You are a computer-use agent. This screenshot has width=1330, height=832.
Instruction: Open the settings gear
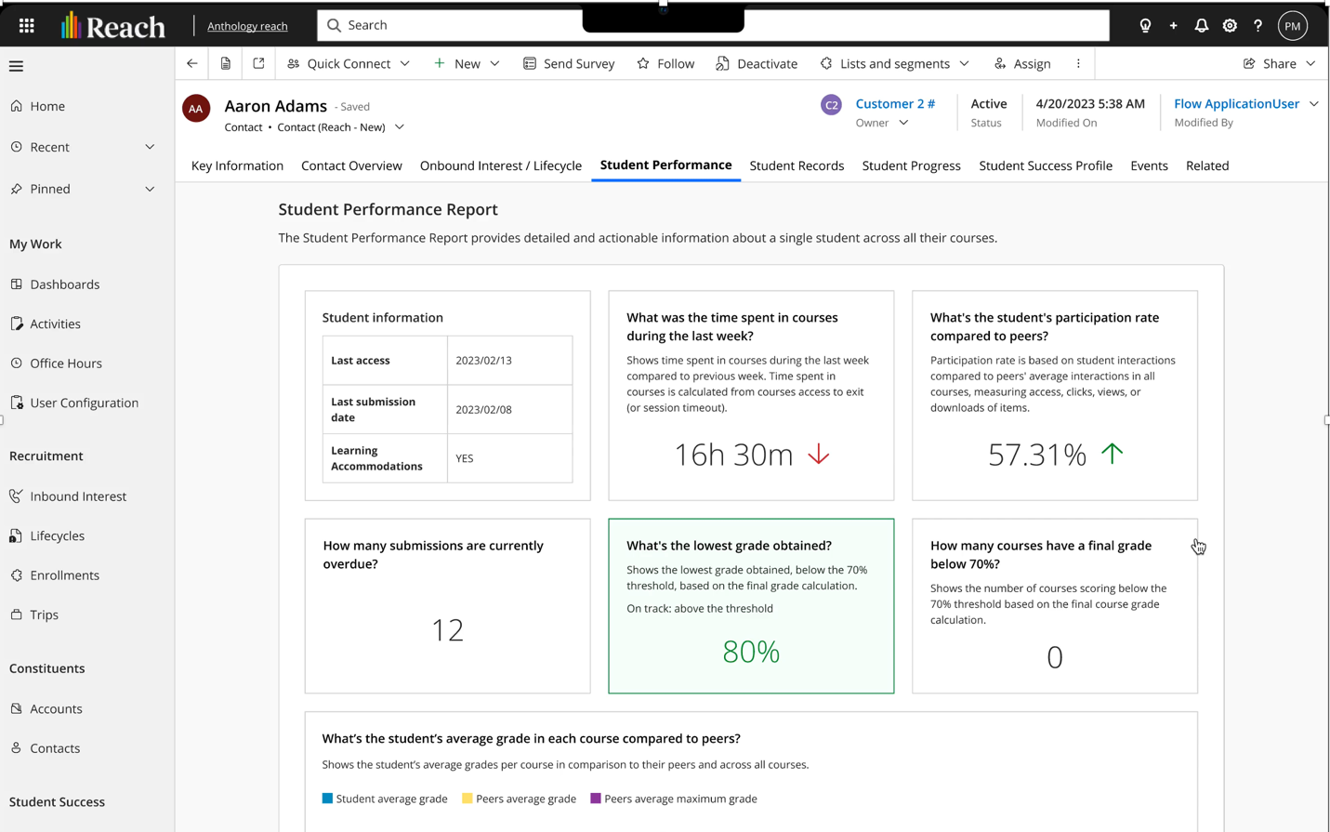[x=1230, y=26]
